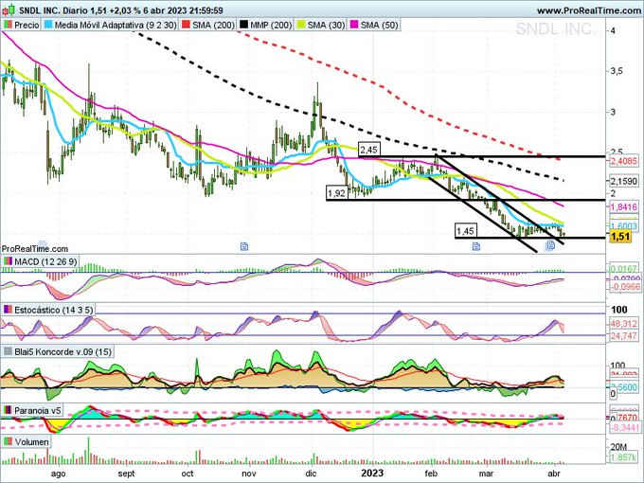The width and height of the screenshot is (644, 483).
Task: Open the document event icon in late February
Action: click(476, 246)
